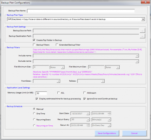This screenshot has width=151, height=140.
Task: Toggle Display estimated time for backup processing
Action: pyautogui.click(x=37, y=99)
